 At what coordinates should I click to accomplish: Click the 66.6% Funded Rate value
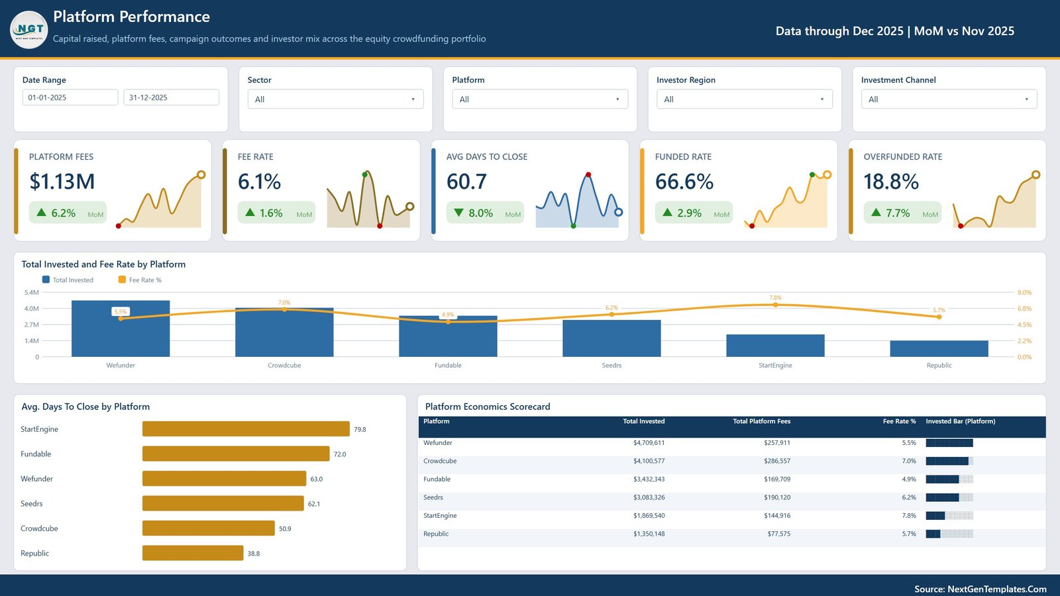click(x=684, y=181)
